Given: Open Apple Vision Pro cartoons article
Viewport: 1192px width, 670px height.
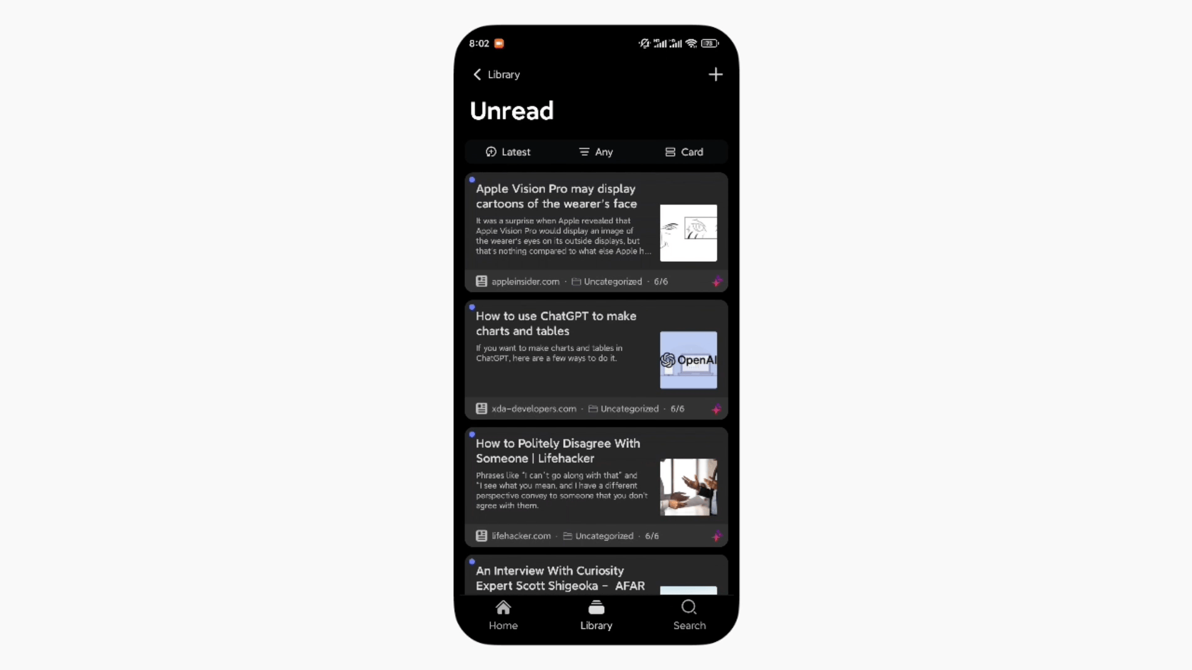Looking at the screenshot, I should click(x=595, y=233).
